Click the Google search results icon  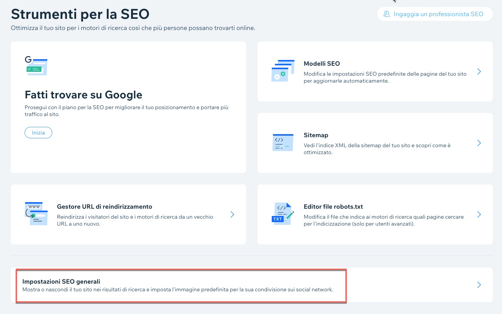pos(36,66)
